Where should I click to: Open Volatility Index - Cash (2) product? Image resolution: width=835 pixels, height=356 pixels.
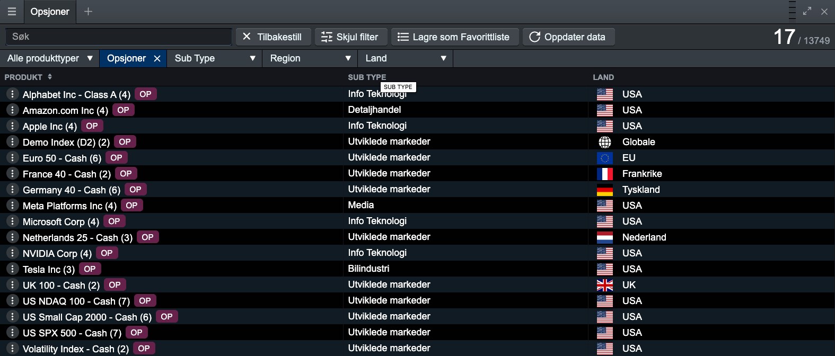pos(76,349)
